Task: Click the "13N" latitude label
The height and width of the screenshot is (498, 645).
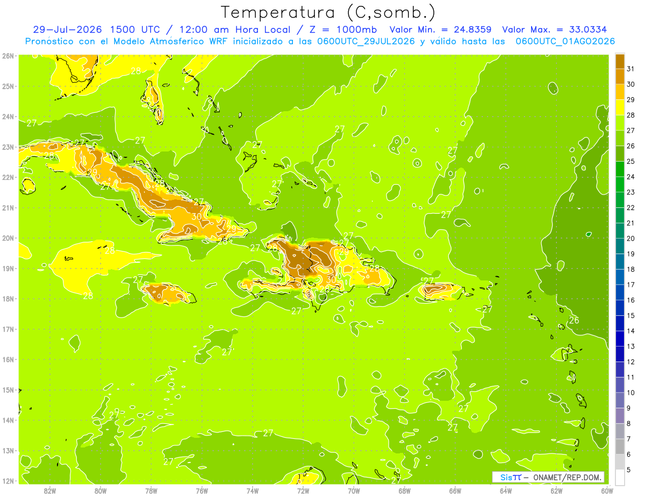Action: coord(8,450)
